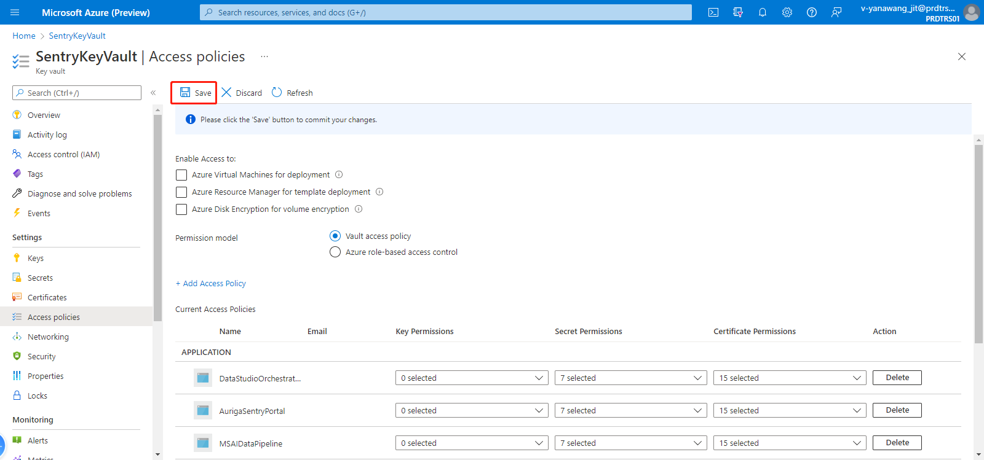Open Key Permissions dropdown for DataStudioOrchestrat
Image resolution: width=984 pixels, height=460 pixels.
click(472, 378)
